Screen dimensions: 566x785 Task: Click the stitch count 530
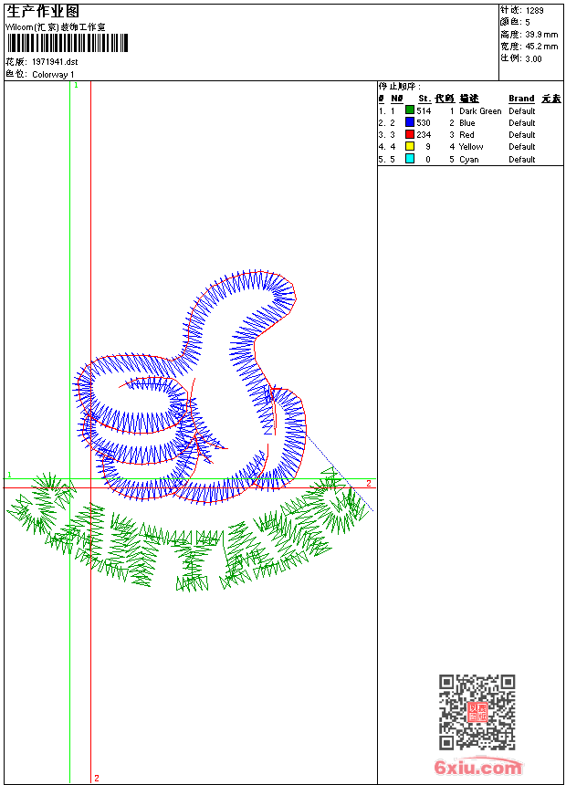(424, 122)
